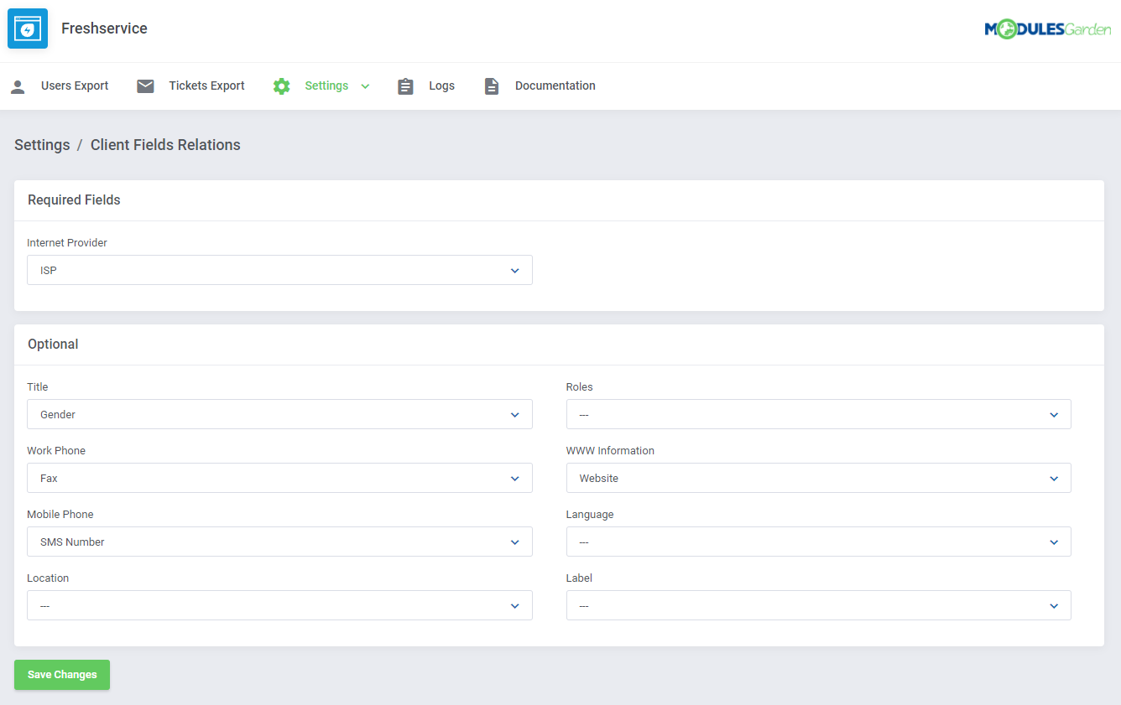1121x705 pixels.
Task: Click the Freshservice module logo icon
Action: 28,29
